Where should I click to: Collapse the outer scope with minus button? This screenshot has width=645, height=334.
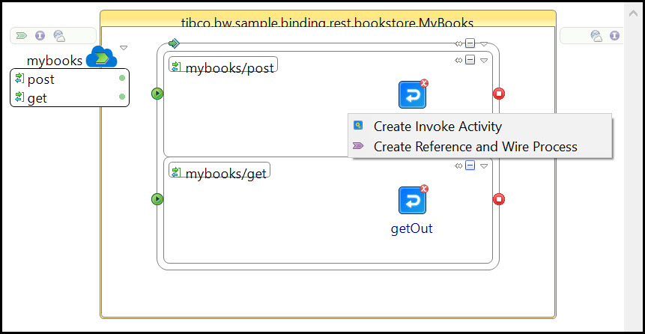tap(470, 43)
